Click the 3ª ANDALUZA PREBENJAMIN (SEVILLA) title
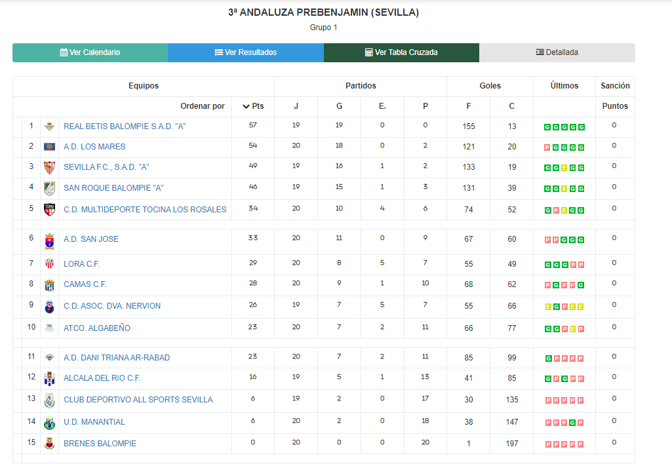The image size is (672, 464). tap(324, 12)
